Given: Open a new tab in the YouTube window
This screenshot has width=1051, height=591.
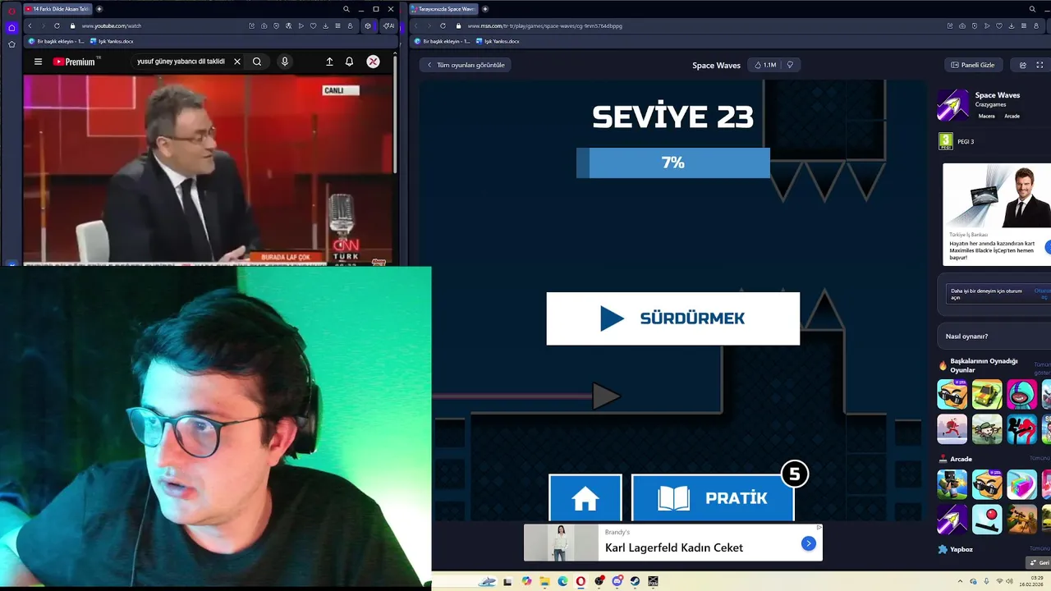Looking at the screenshot, I should coord(99,9).
